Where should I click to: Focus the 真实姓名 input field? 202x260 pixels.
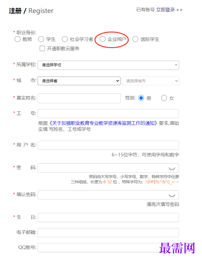(79, 98)
